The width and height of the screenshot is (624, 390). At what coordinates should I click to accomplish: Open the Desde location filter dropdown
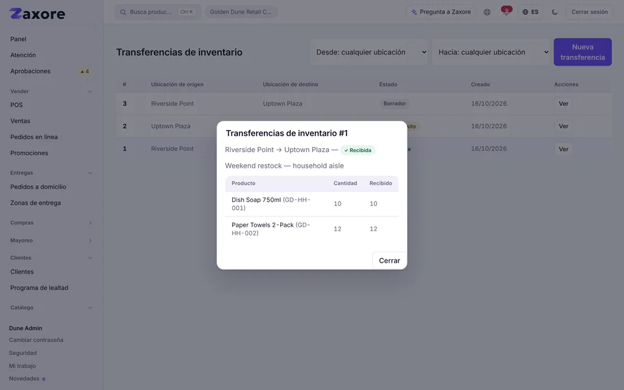(x=369, y=52)
